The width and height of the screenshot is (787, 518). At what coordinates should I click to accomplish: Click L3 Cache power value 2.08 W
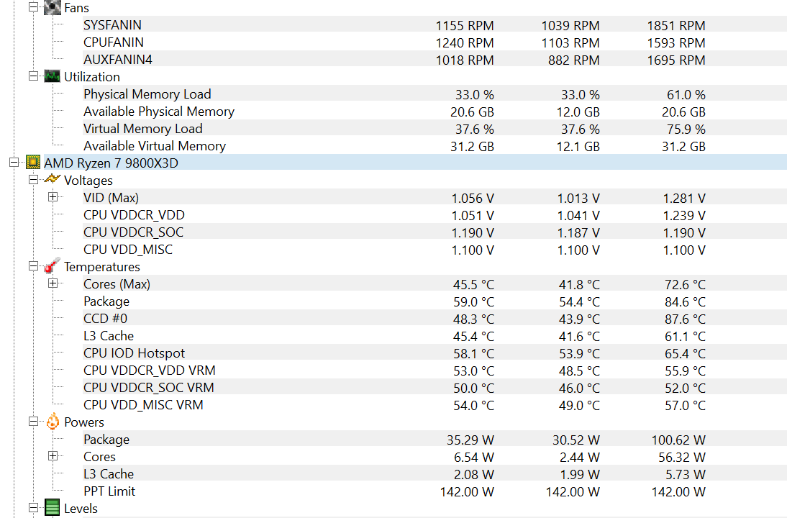474,474
